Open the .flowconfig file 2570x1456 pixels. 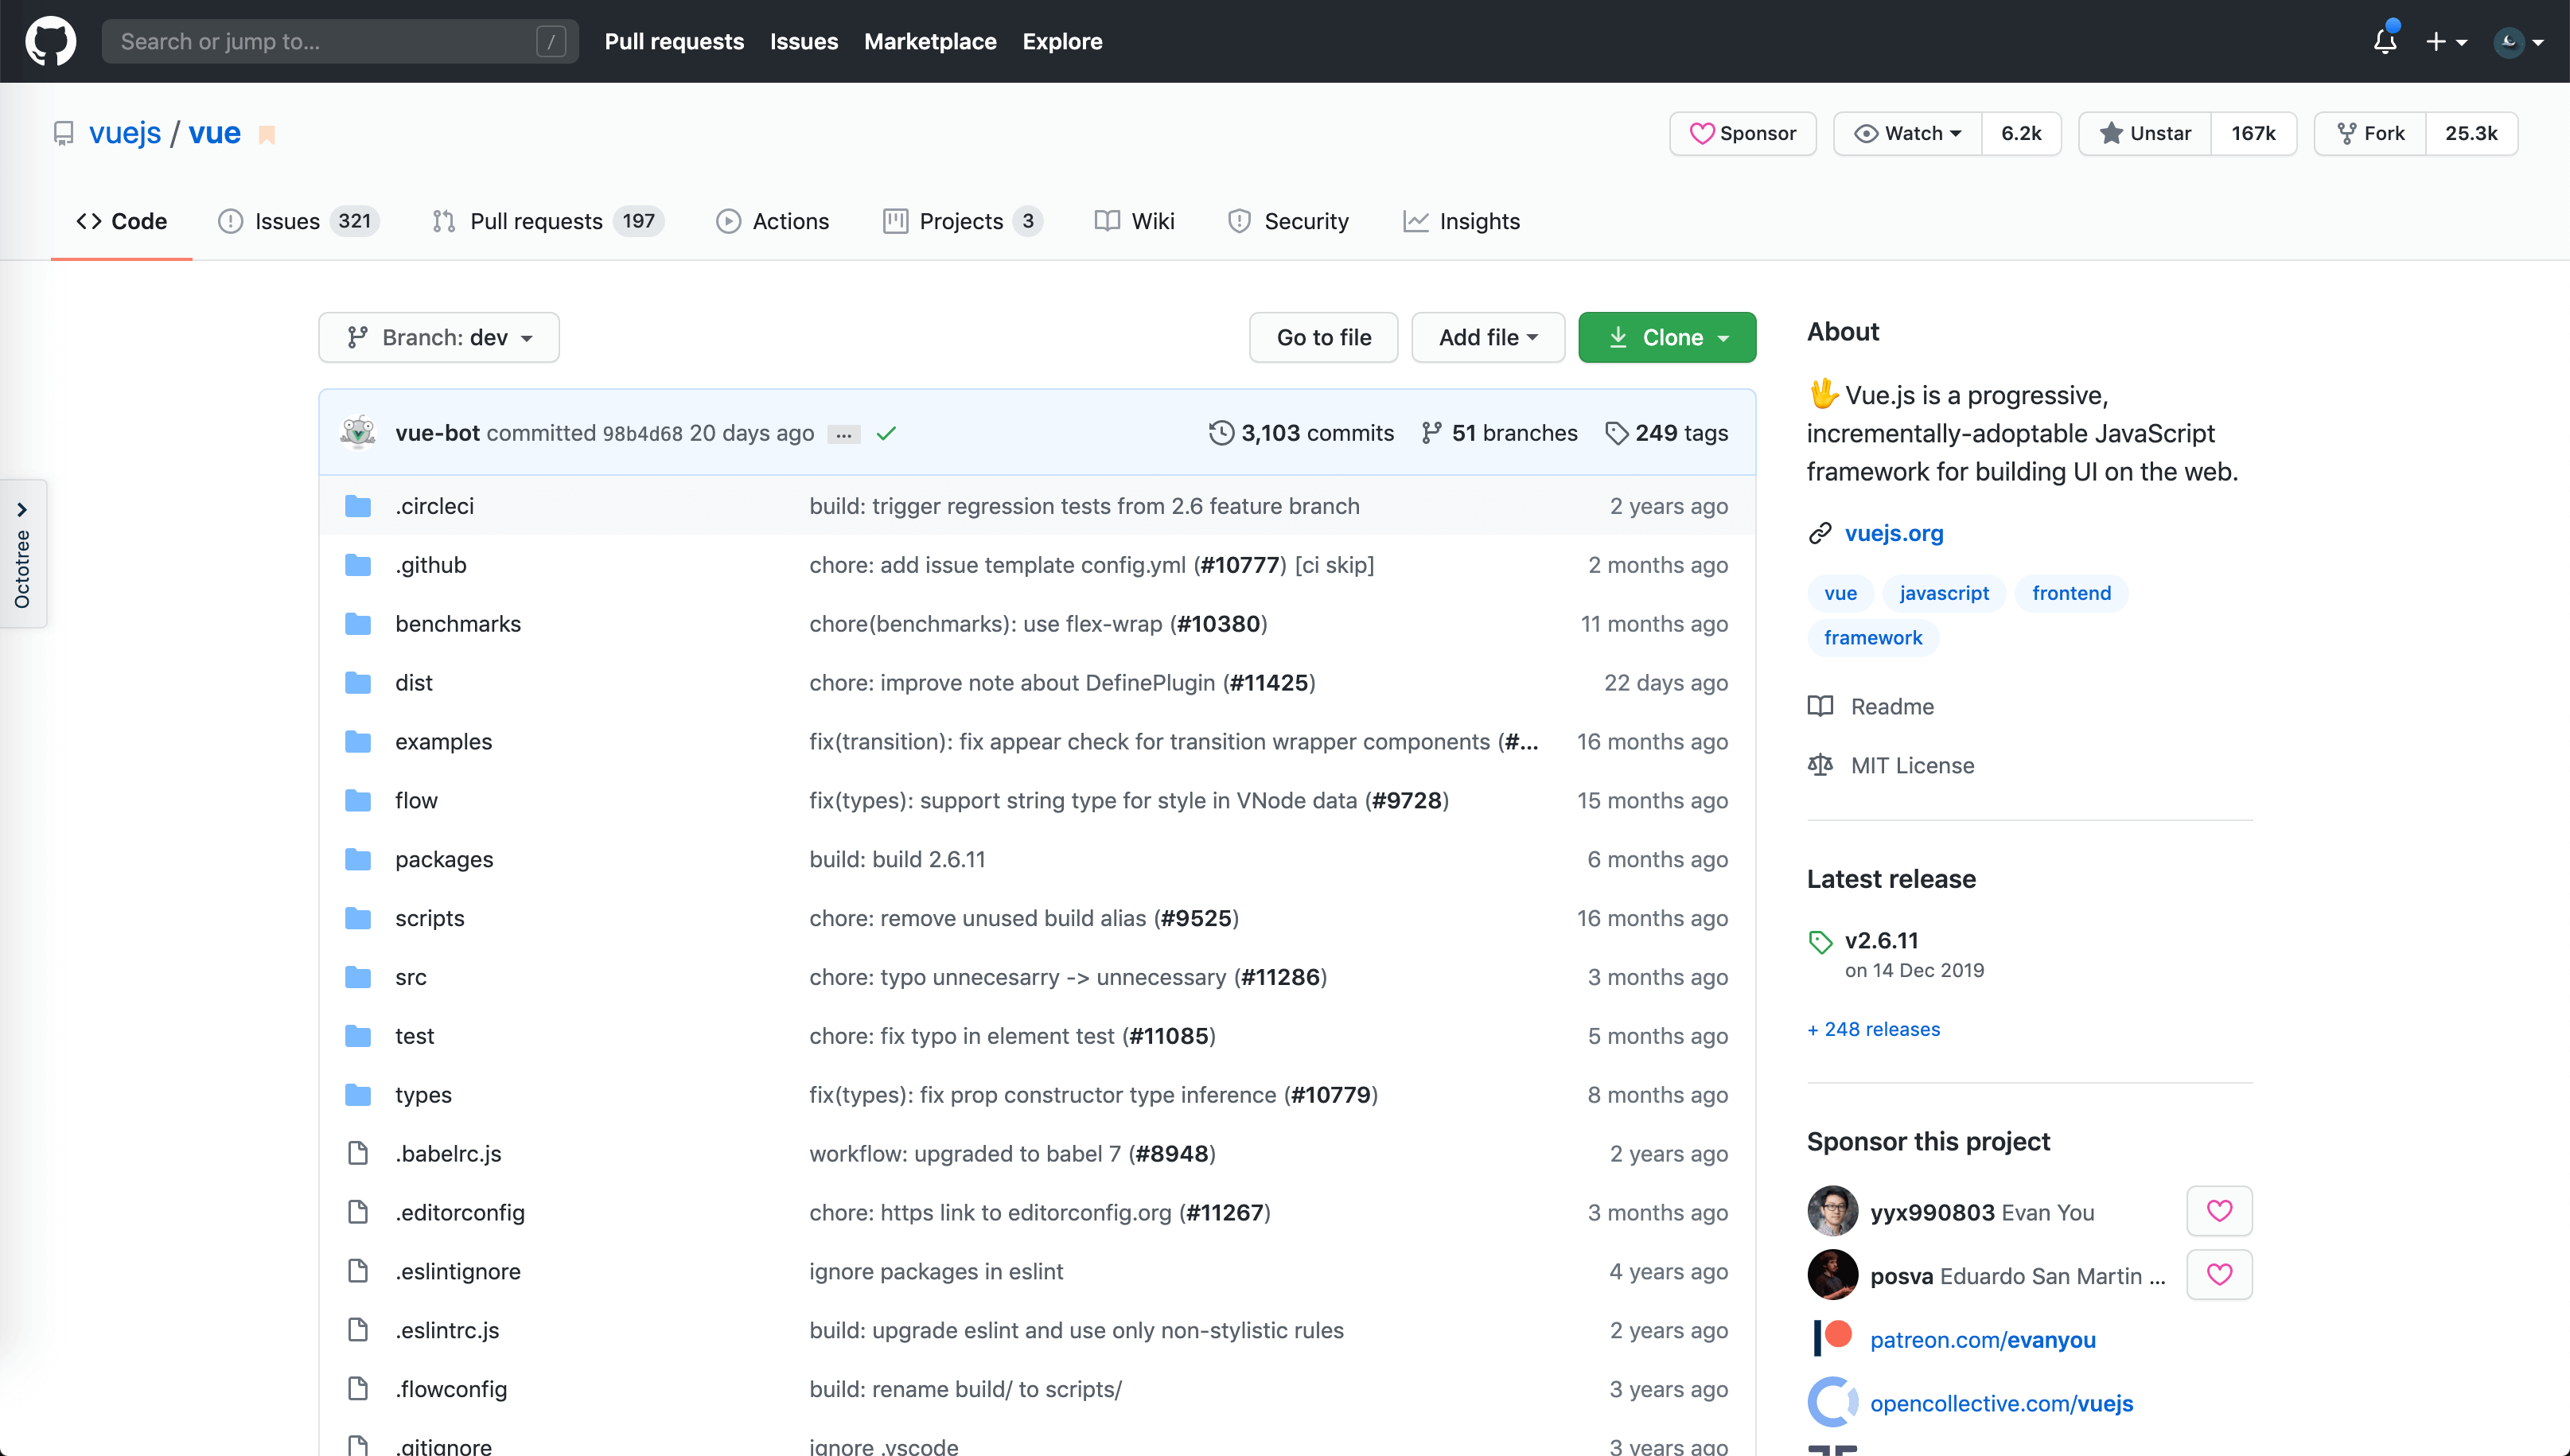tap(451, 1389)
